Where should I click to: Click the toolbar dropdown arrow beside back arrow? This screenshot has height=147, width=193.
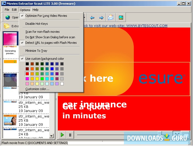tap(85, 17)
